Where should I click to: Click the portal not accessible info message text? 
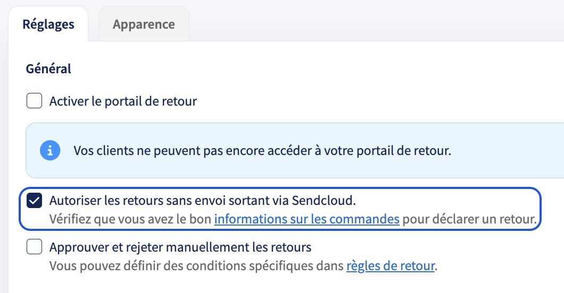tap(262, 151)
